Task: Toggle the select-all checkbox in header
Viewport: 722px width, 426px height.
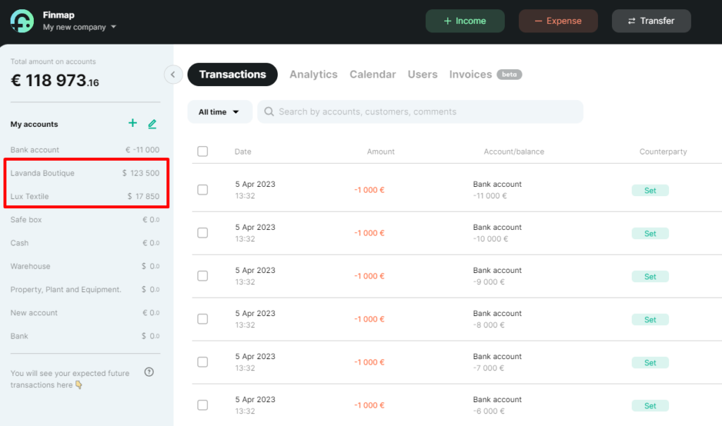Action: [202, 151]
